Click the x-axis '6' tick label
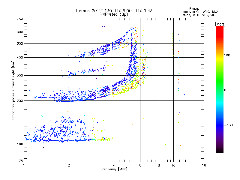 140,165
